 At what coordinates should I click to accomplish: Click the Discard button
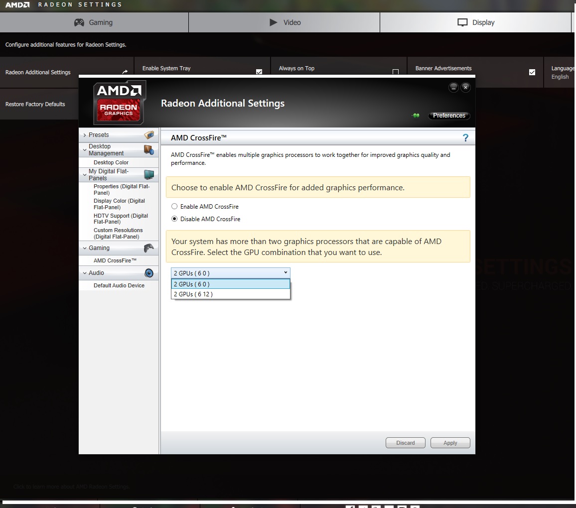coord(405,443)
